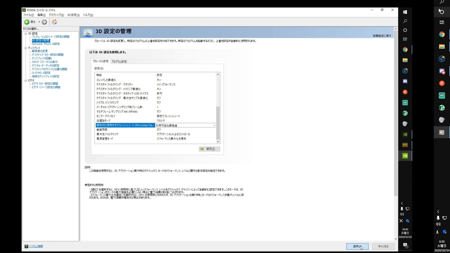Click the 適用 button
Image resolution: width=450 pixels, height=253 pixels.
(x=357, y=246)
